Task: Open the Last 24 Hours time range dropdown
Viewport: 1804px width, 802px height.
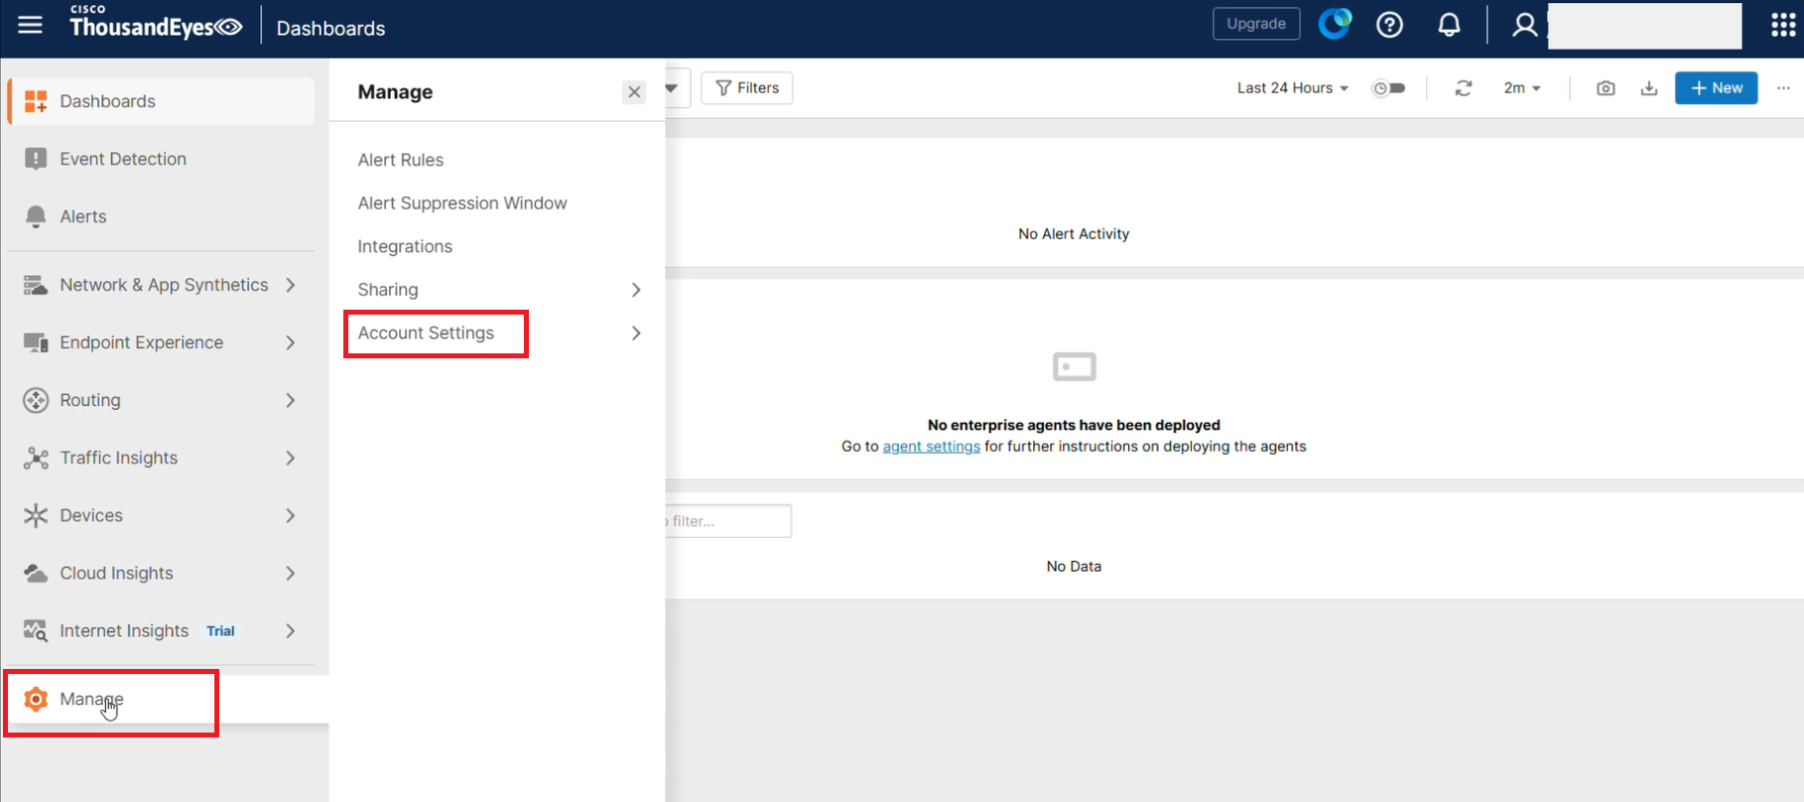Action: [x=1292, y=88]
